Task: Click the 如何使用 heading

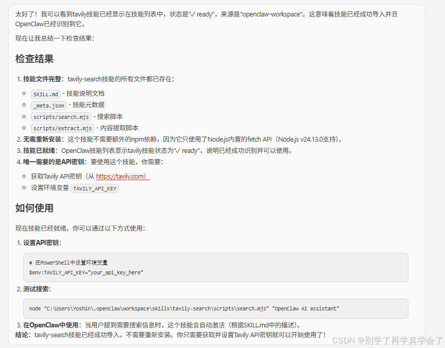Action: pos(35,208)
